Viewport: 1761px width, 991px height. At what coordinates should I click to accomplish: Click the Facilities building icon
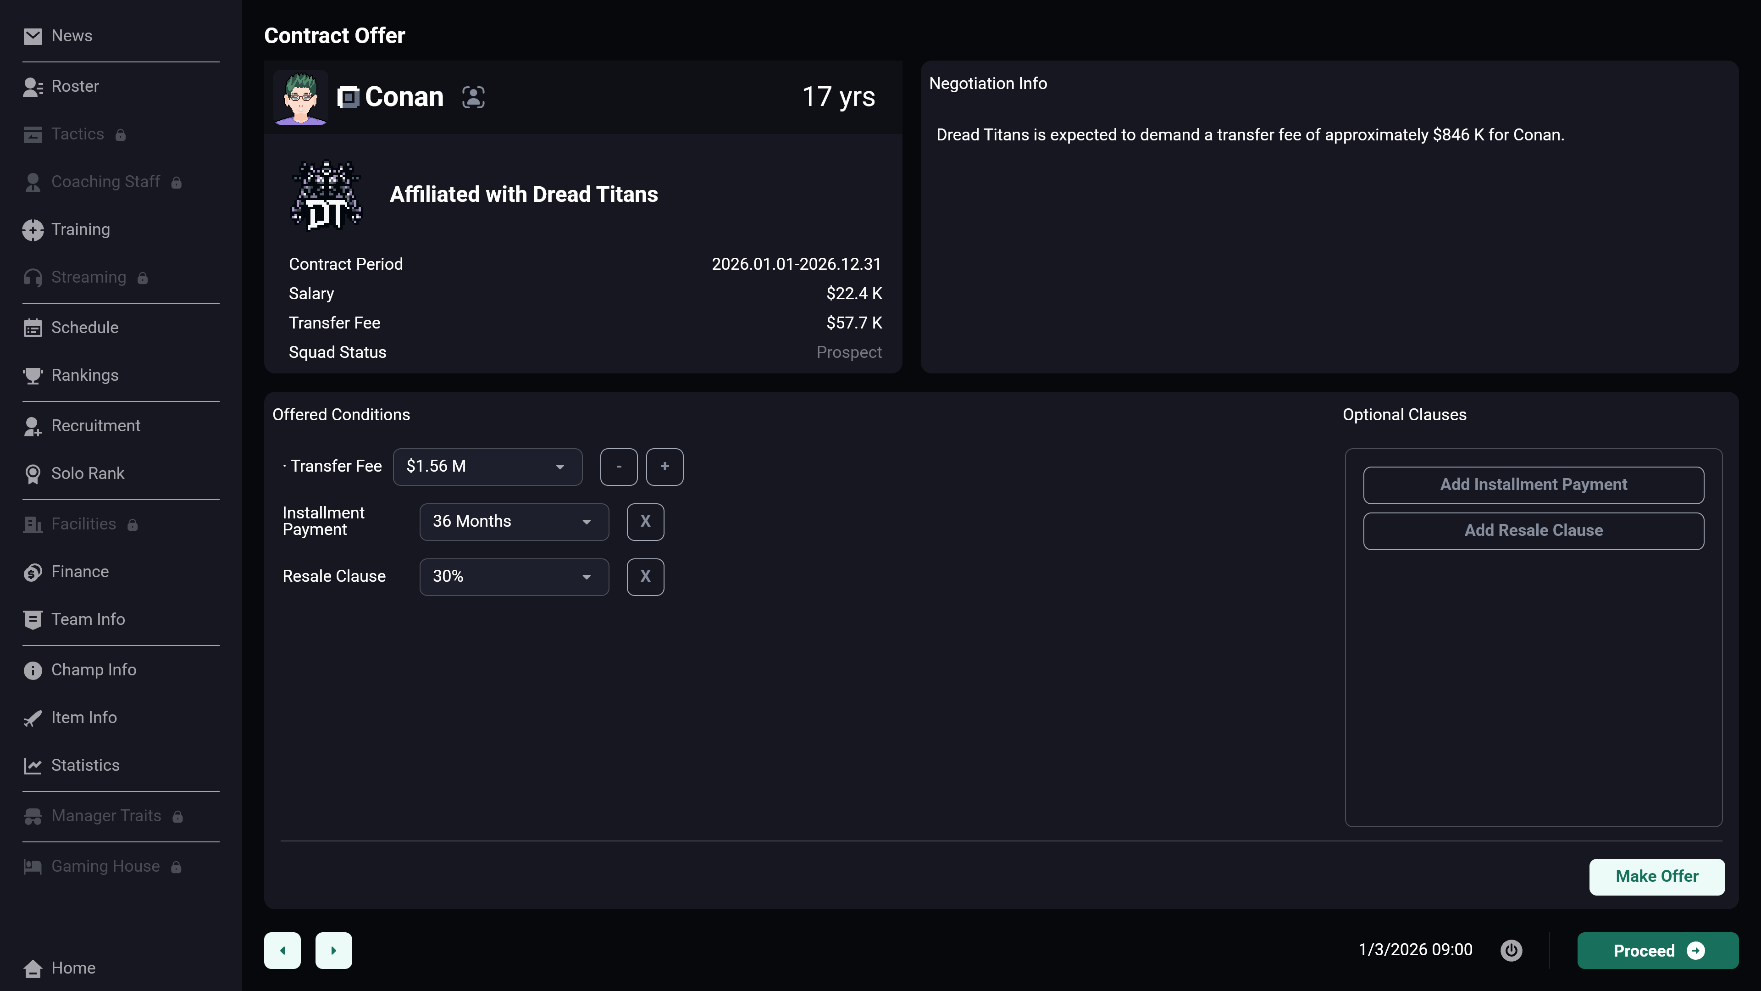point(32,524)
